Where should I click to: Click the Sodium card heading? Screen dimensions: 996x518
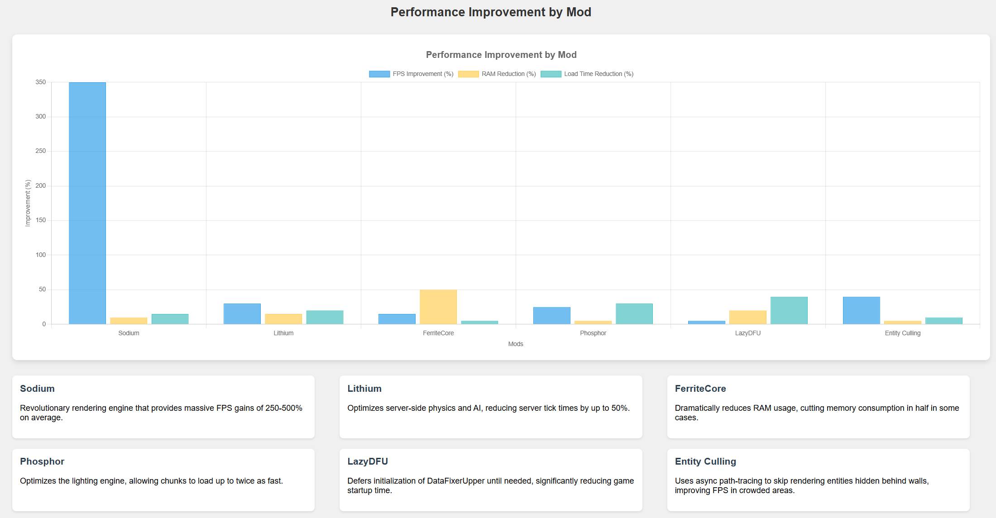point(37,389)
